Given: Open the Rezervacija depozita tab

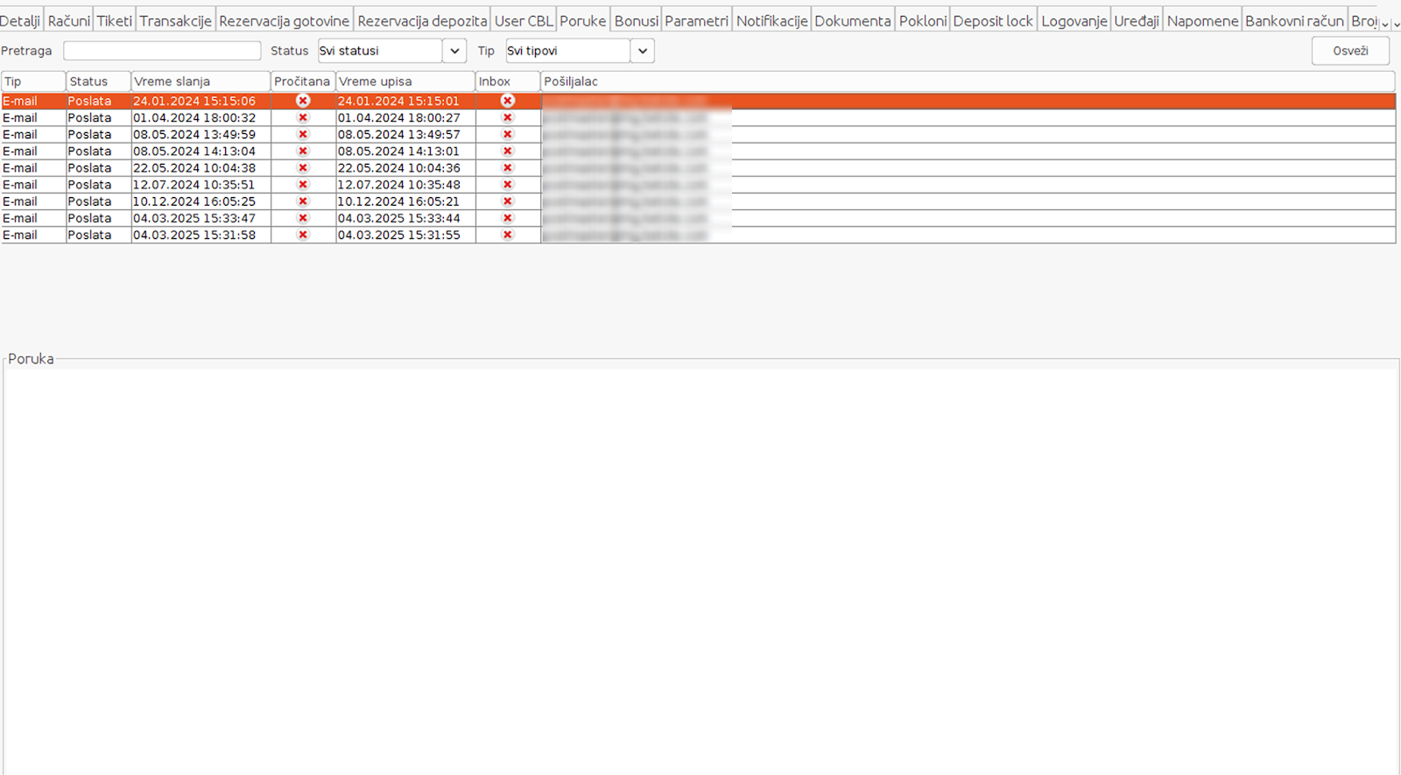Looking at the screenshot, I should (422, 21).
